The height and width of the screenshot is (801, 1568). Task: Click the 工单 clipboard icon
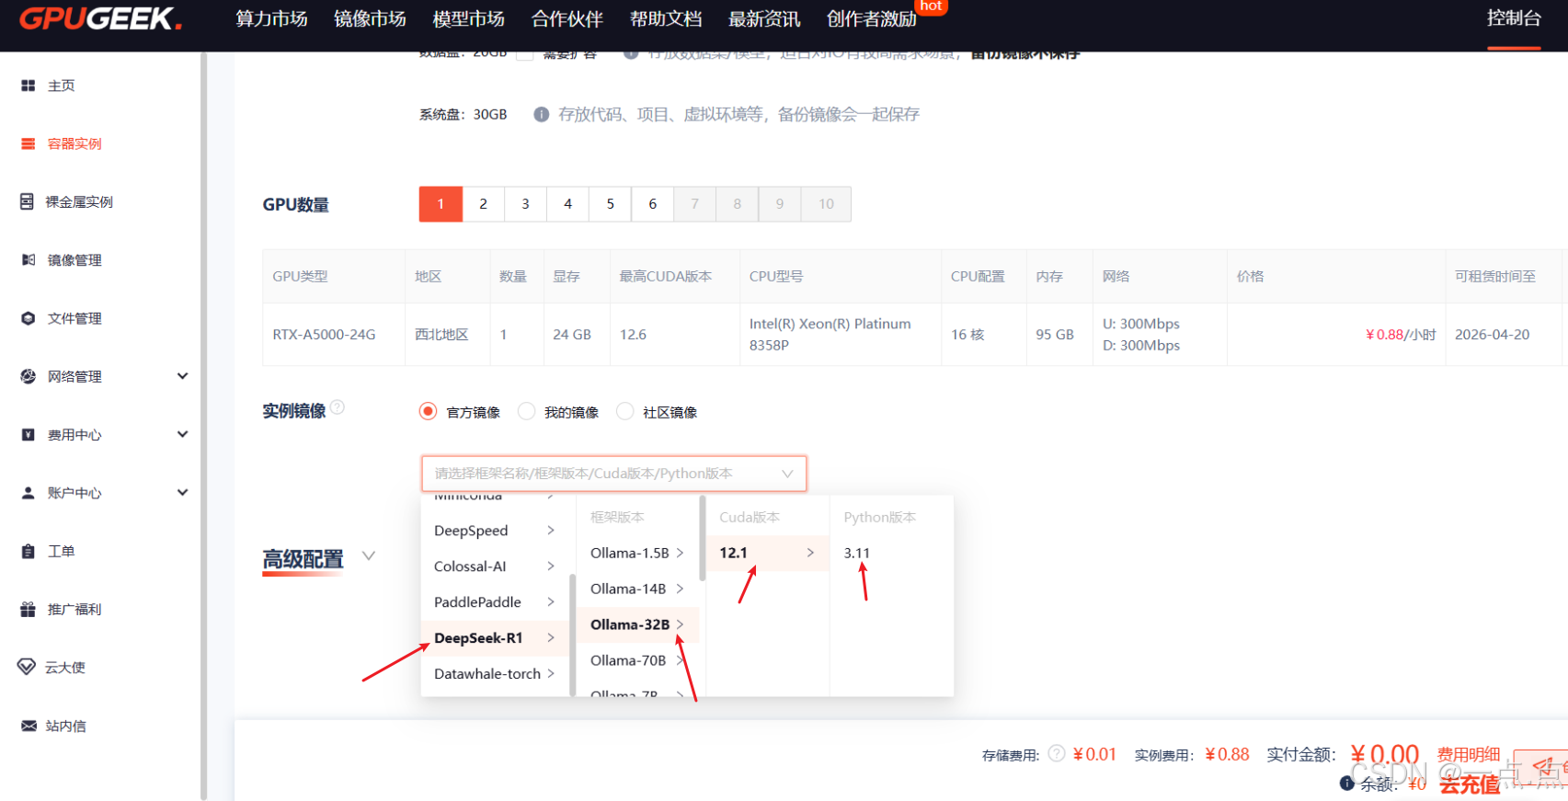[x=29, y=551]
